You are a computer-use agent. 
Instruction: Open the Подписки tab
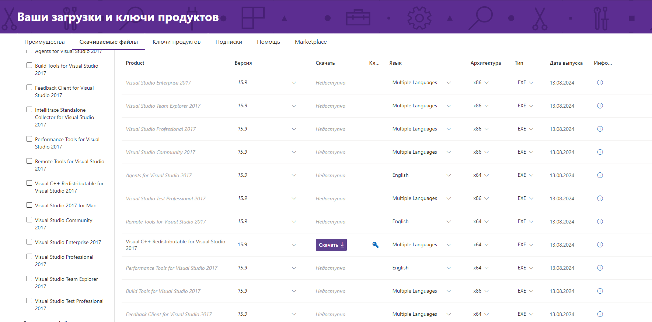(229, 42)
